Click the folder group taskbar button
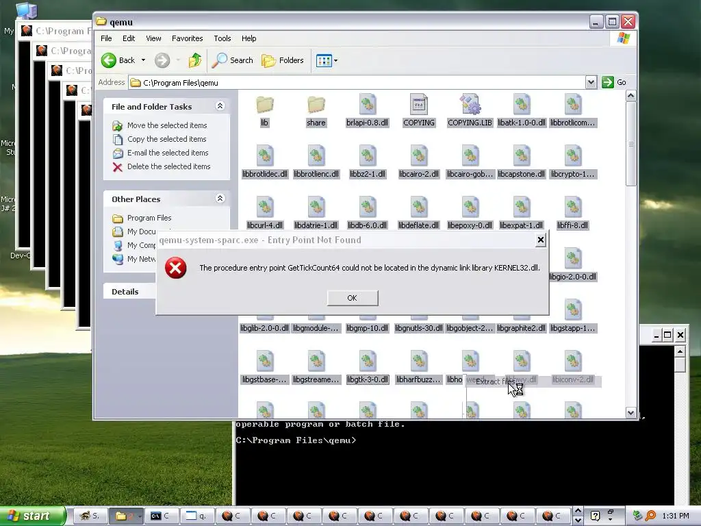 click(x=126, y=516)
